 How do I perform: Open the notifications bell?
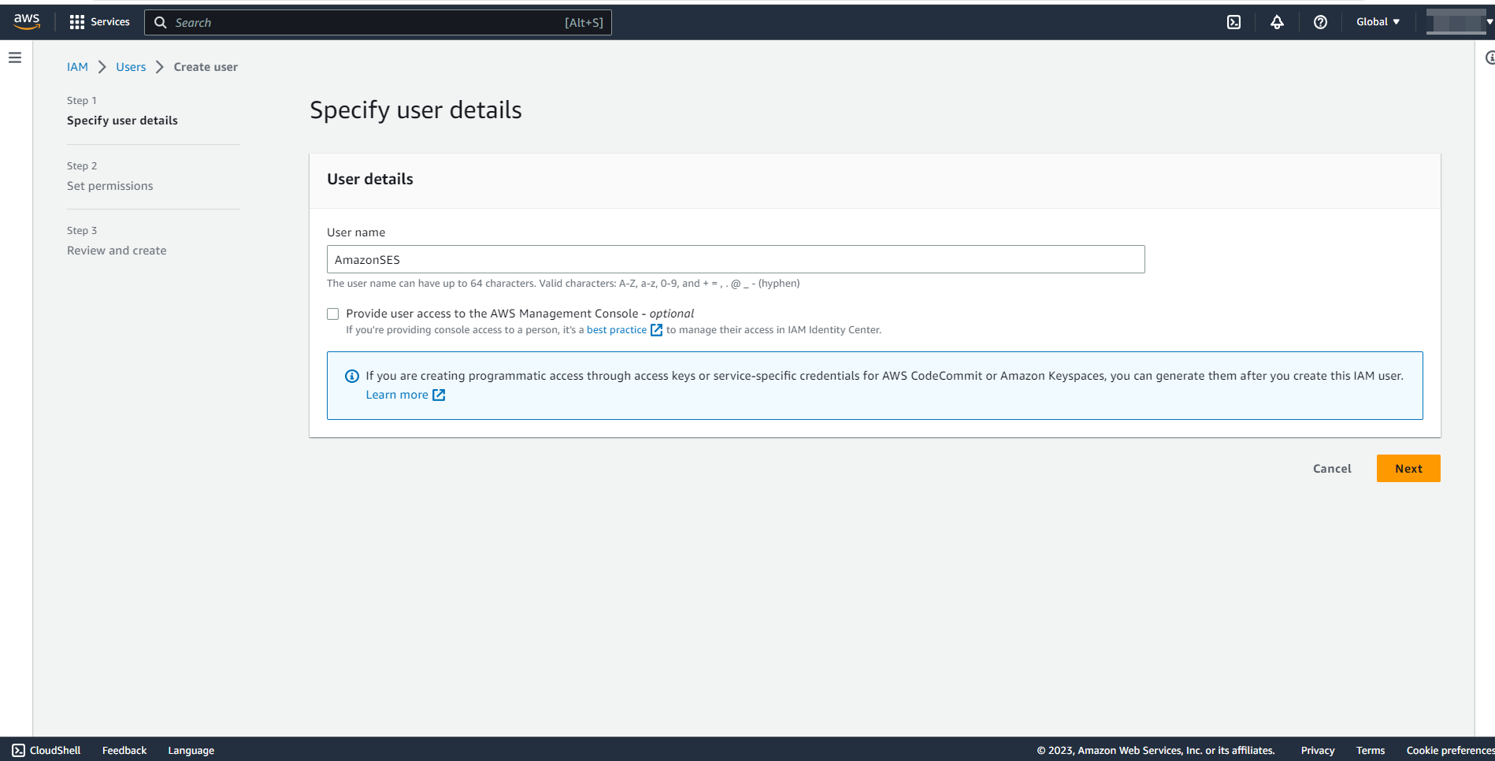1277,22
